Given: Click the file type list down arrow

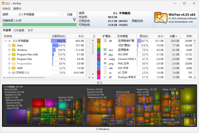Looking at the screenshot, I should click(x=195, y=78).
